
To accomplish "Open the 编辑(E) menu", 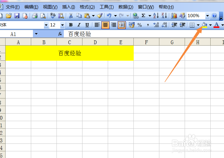I will click(31, 7).
